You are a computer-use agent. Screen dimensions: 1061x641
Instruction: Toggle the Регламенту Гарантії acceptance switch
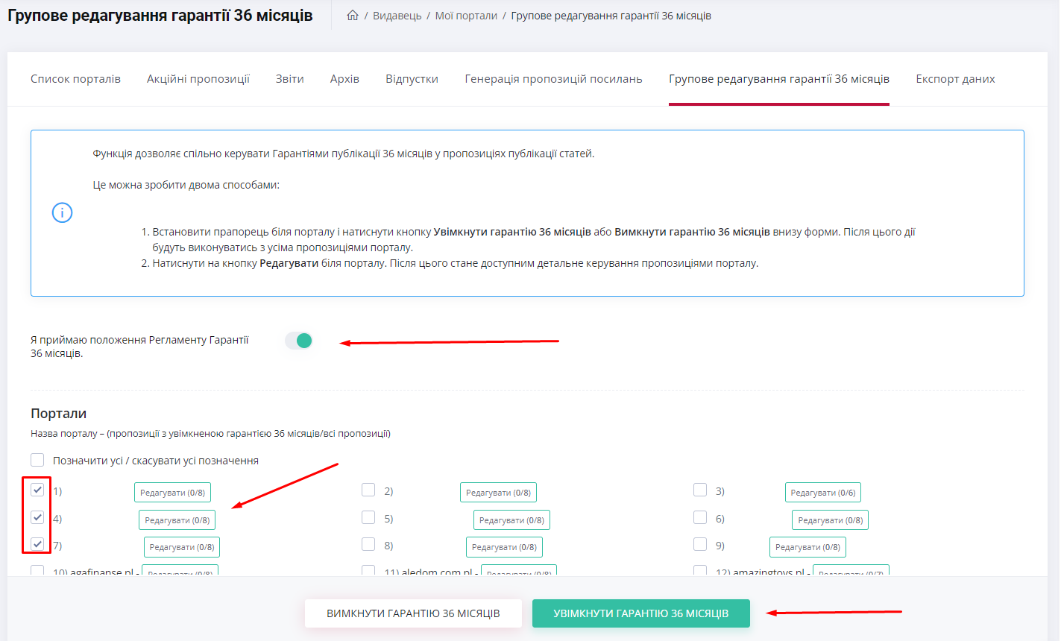coord(298,341)
